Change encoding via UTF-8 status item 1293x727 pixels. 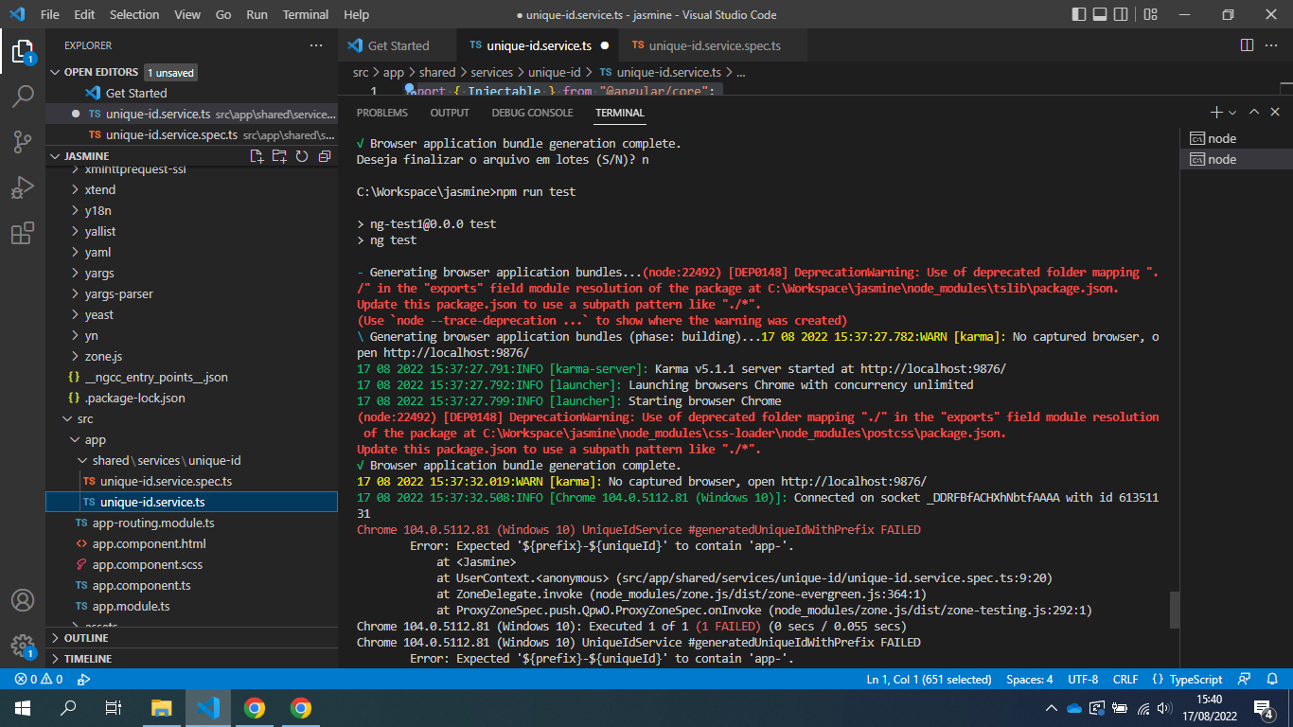[x=1083, y=679]
